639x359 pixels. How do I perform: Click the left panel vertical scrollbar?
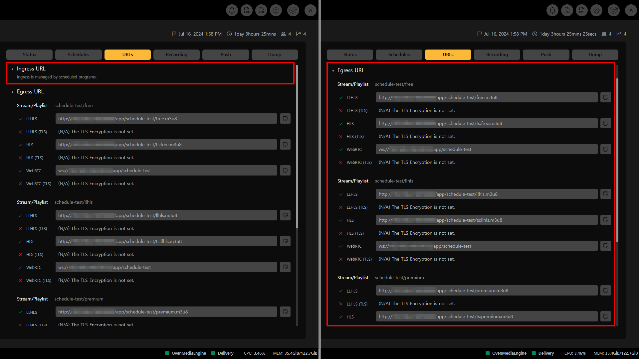coord(297,146)
